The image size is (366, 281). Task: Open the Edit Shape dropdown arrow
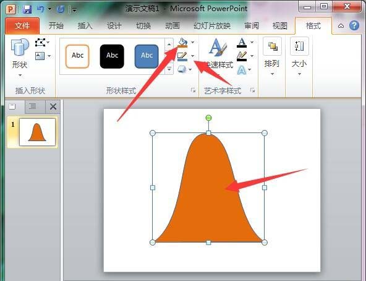pyautogui.click(x=48, y=43)
